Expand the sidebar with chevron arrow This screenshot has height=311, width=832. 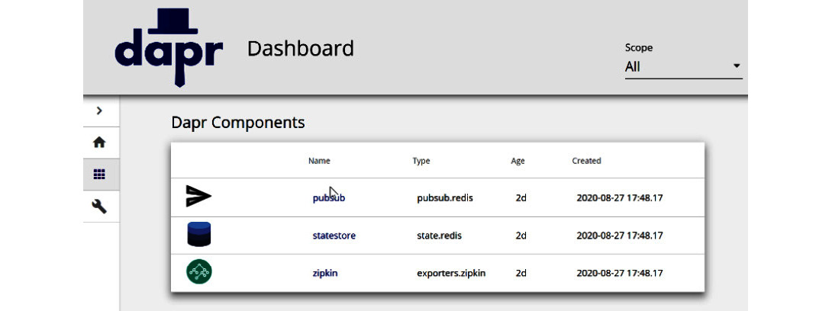[x=99, y=111]
